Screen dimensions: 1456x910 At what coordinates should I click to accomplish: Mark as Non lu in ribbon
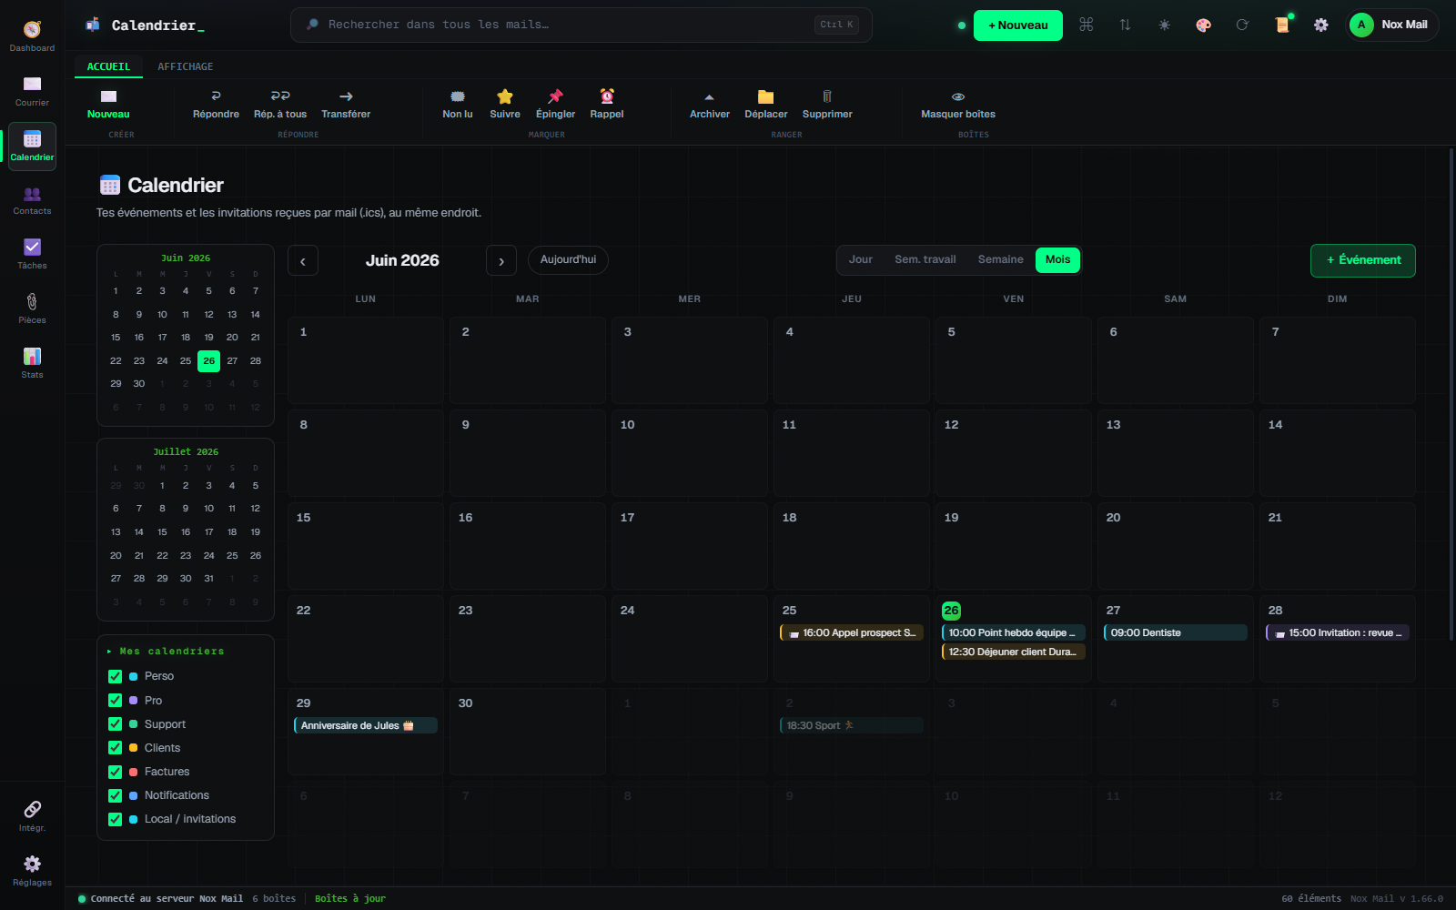[458, 104]
